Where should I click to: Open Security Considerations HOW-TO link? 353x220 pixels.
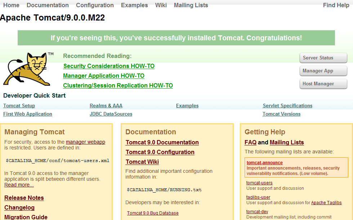coord(109,66)
